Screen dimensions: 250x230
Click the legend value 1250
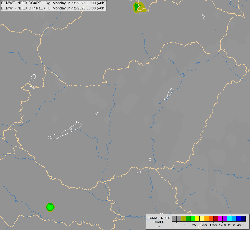coord(213,225)
